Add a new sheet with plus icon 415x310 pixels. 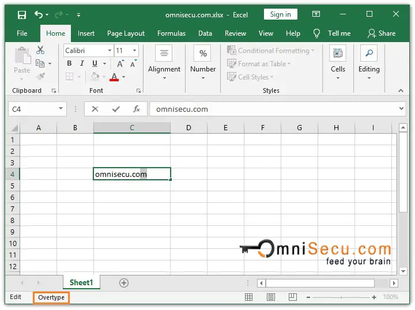tap(124, 283)
